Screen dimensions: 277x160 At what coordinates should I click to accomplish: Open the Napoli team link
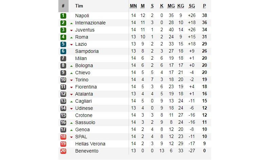82,16
